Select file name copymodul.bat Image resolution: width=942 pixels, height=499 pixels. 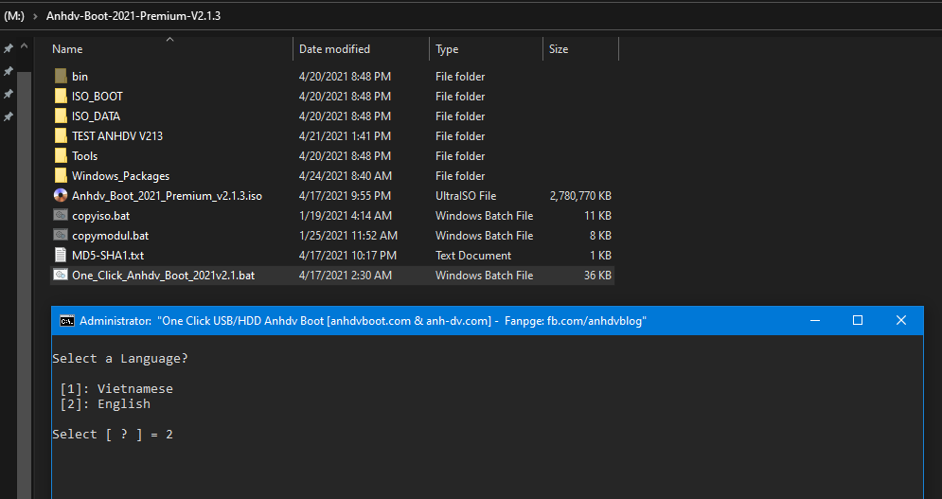tap(111, 235)
